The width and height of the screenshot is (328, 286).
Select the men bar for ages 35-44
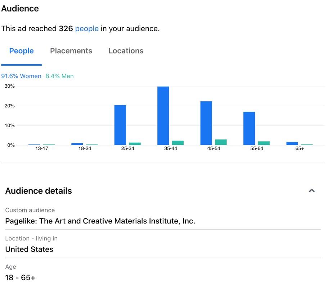tap(178, 143)
